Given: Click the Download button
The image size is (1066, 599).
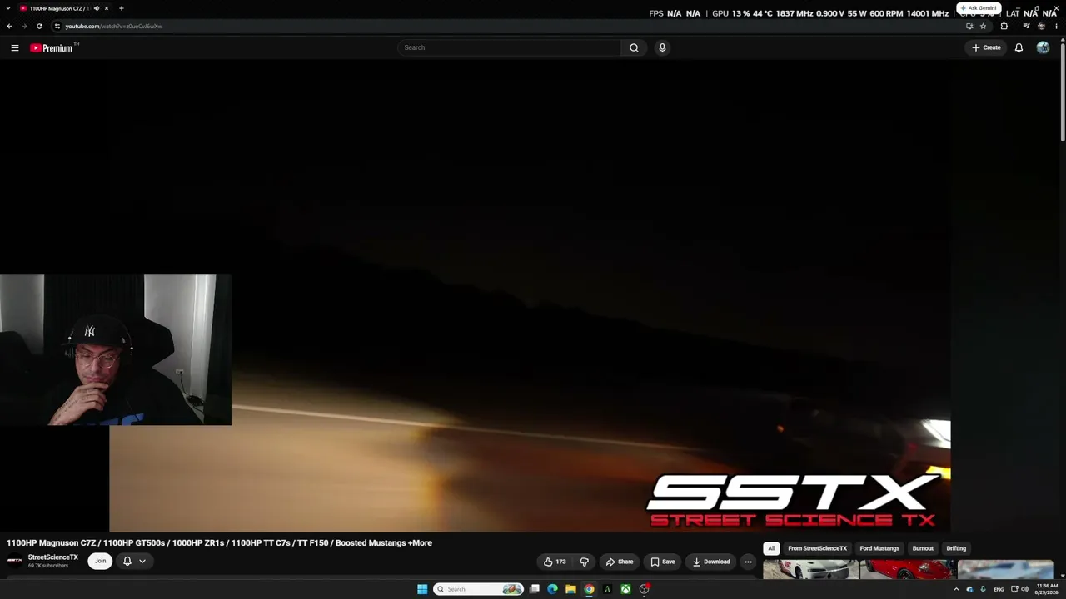Looking at the screenshot, I should 711,562.
